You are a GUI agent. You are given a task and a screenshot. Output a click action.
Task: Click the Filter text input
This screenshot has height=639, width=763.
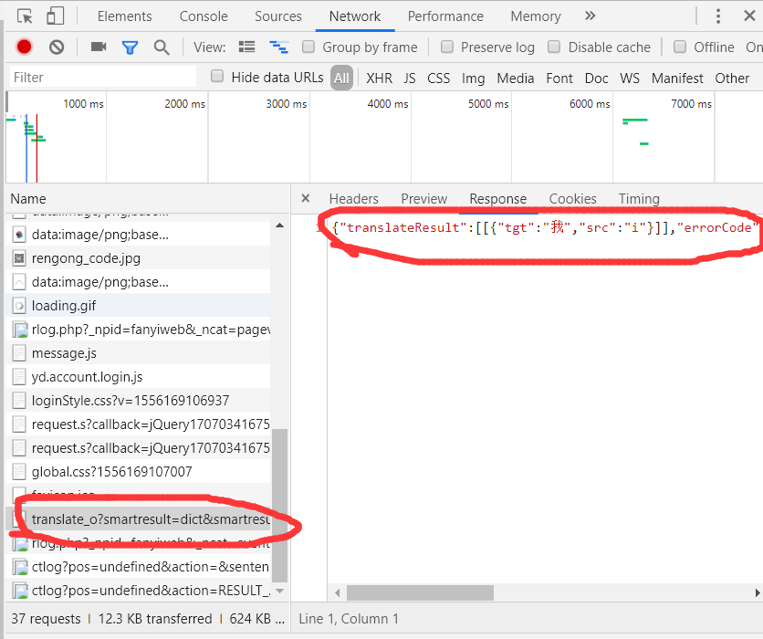[x=102, y=77]
